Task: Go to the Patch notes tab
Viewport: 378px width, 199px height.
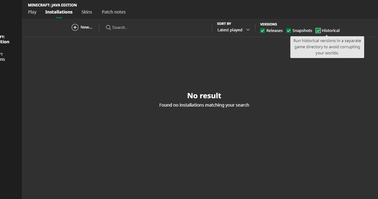Action: click(x=114, y=12)
